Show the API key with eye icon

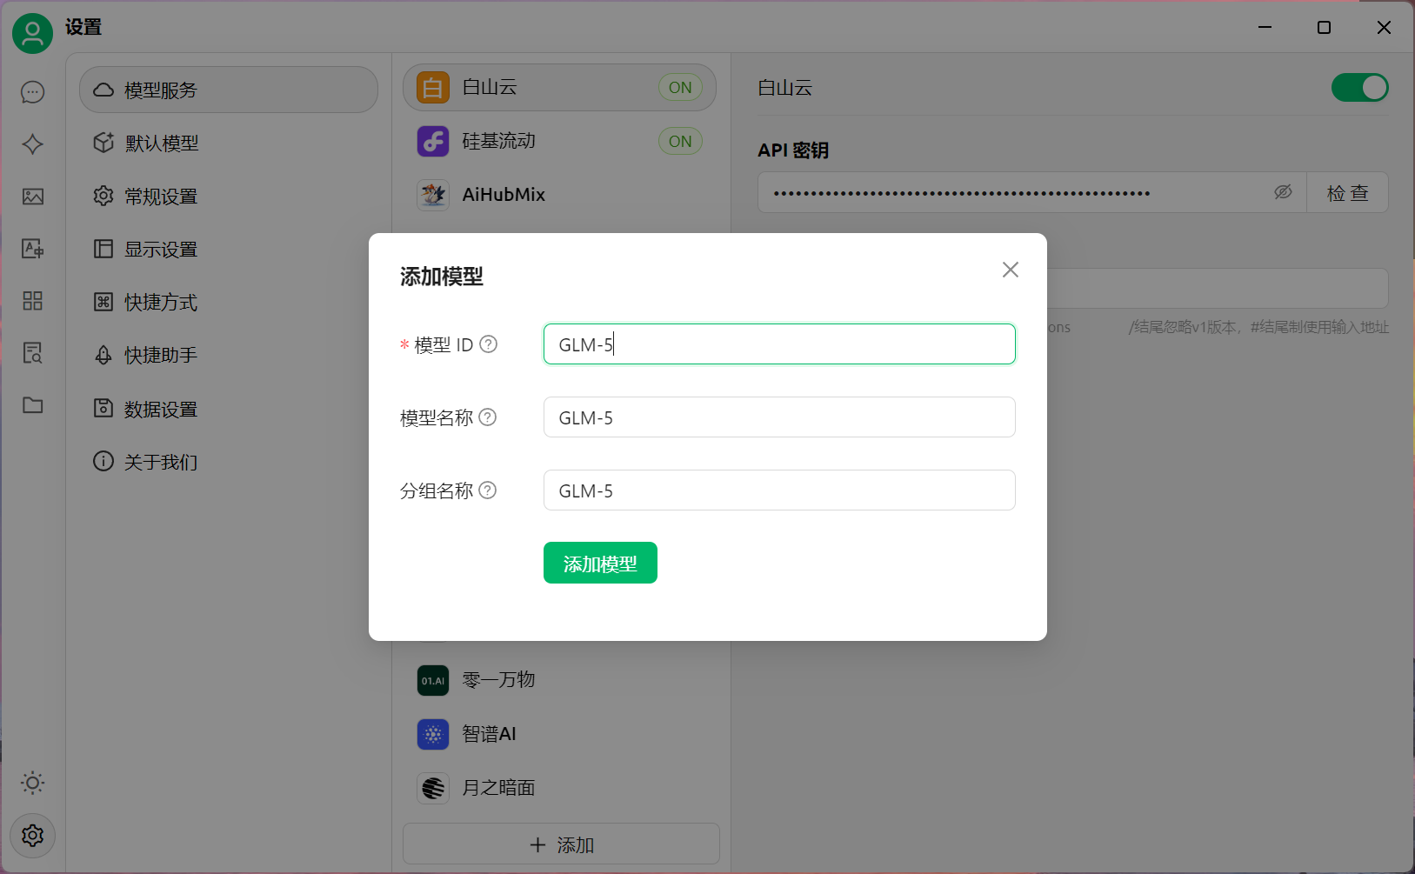[1283, 192]
